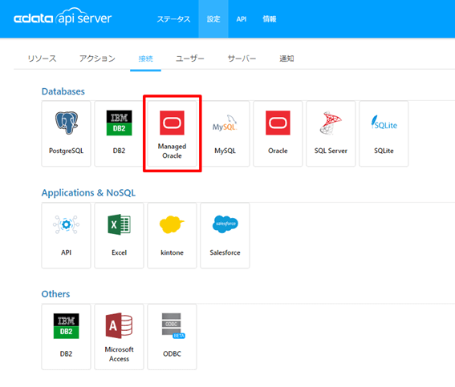Click the Others section heading
Viewport: 455px width, 387px height.
[x=55, y=294]
